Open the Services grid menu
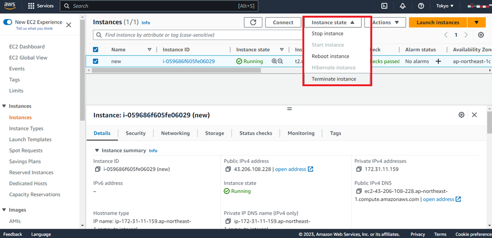The image size is (492, 238). (41, 6)
